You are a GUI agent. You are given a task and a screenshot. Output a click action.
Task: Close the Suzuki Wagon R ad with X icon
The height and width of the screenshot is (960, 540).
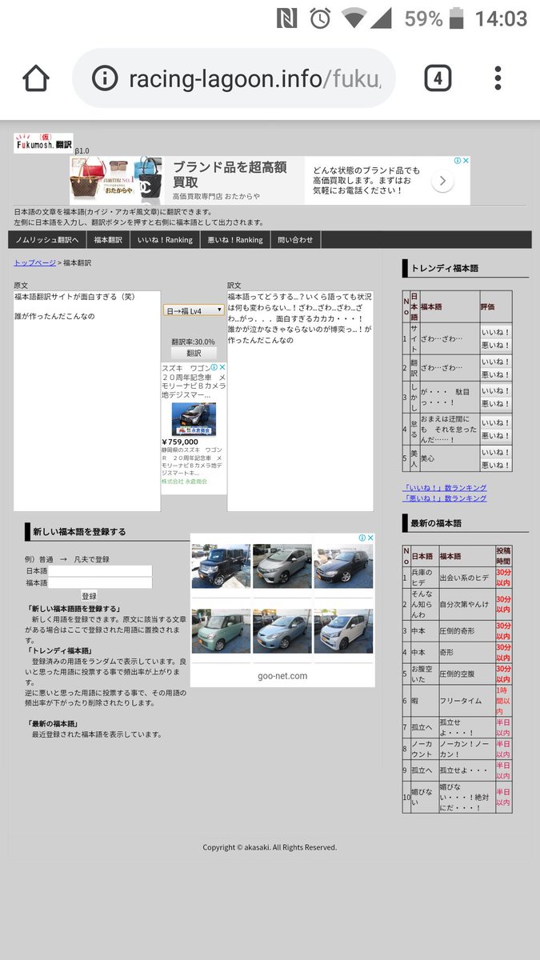click(x=222, y=367)
